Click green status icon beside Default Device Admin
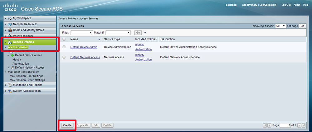The width and height of the screenshot is (312, 132). pos(12,55)
